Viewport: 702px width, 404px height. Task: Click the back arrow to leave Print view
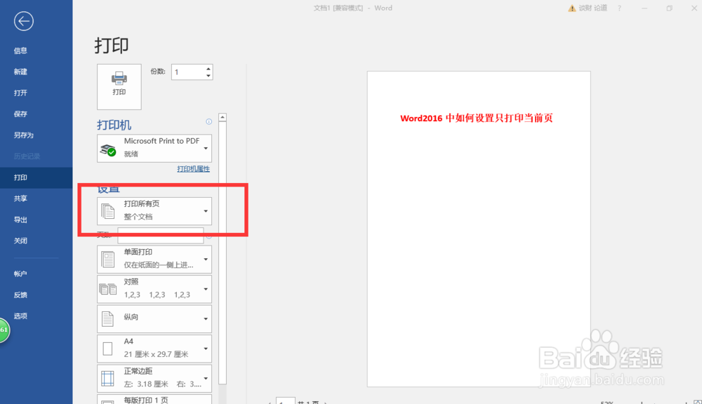point(23,21)
